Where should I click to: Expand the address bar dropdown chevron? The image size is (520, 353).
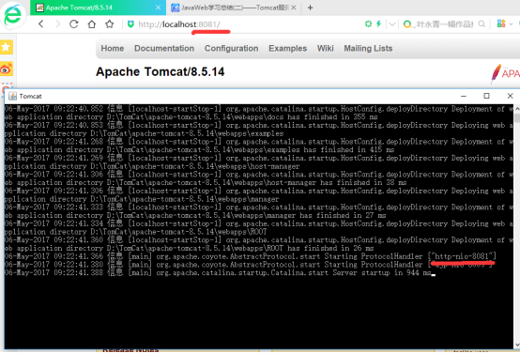pos(392,24)
